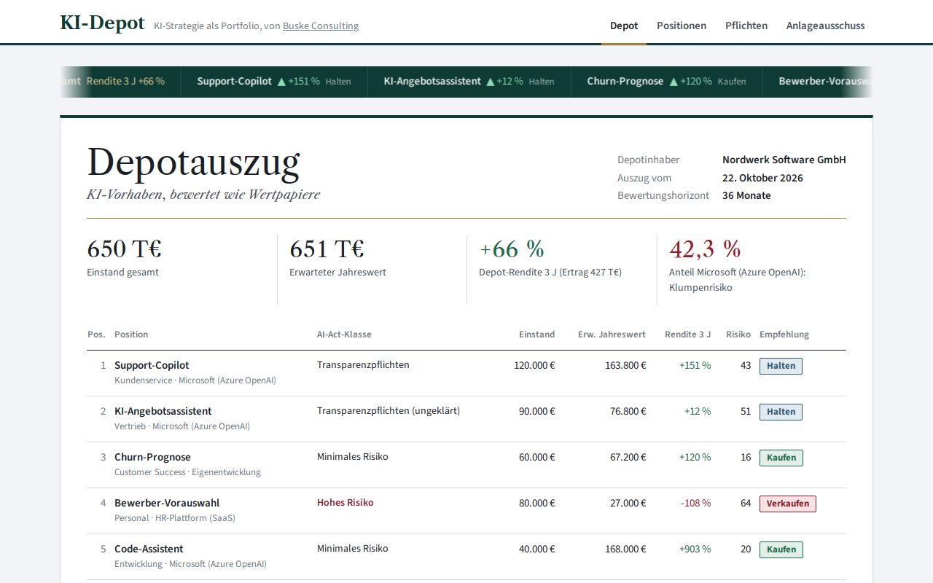The image size is (933, 583).
Task: Click the Verkaufen badge for Bewerber-Vorauswahl
Action: pos(788,504)
